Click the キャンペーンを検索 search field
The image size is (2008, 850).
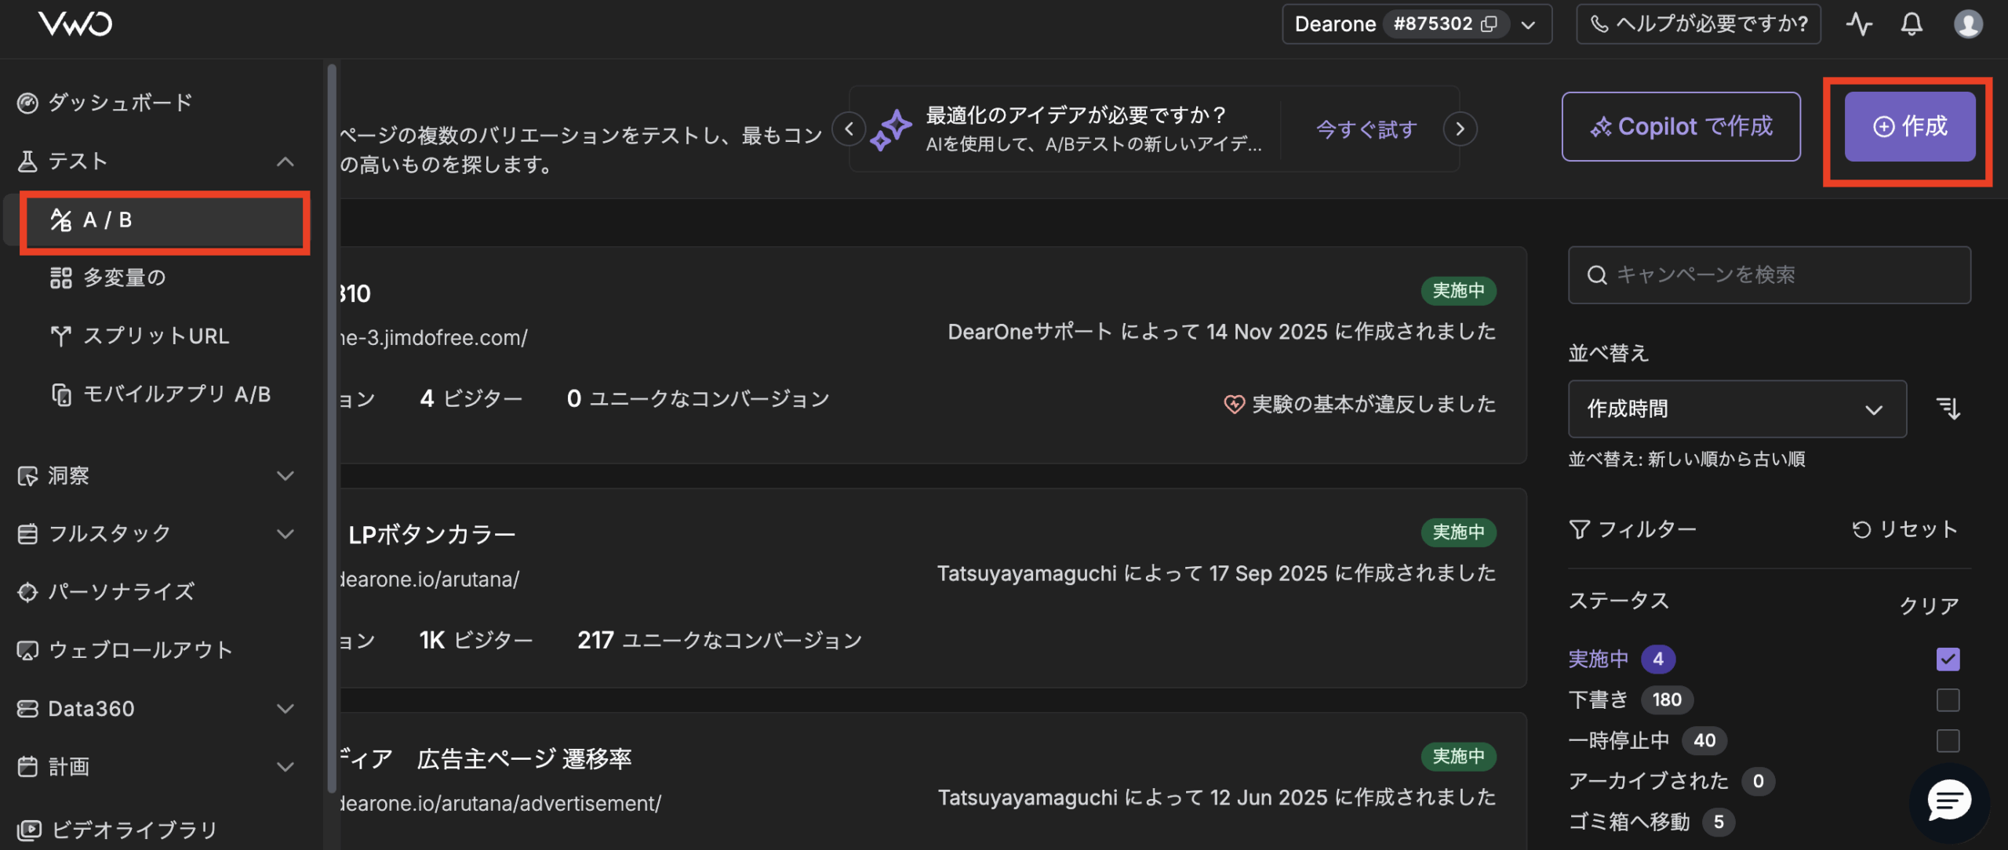click(x=1769, y=275)
